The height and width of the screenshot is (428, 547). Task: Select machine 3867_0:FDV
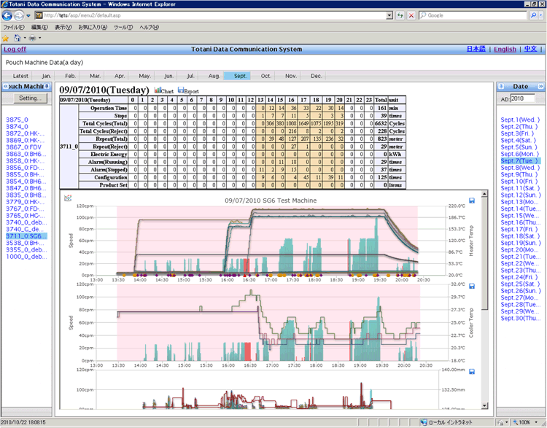23,147
